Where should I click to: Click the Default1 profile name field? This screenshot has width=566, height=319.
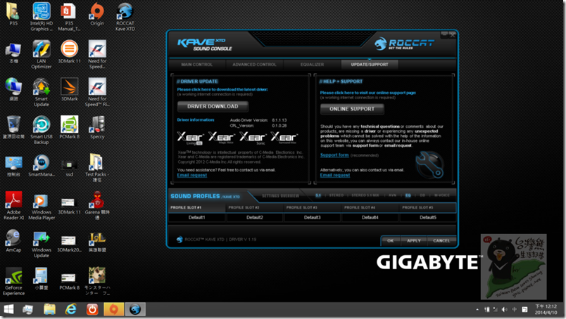[x=196, y=217]
